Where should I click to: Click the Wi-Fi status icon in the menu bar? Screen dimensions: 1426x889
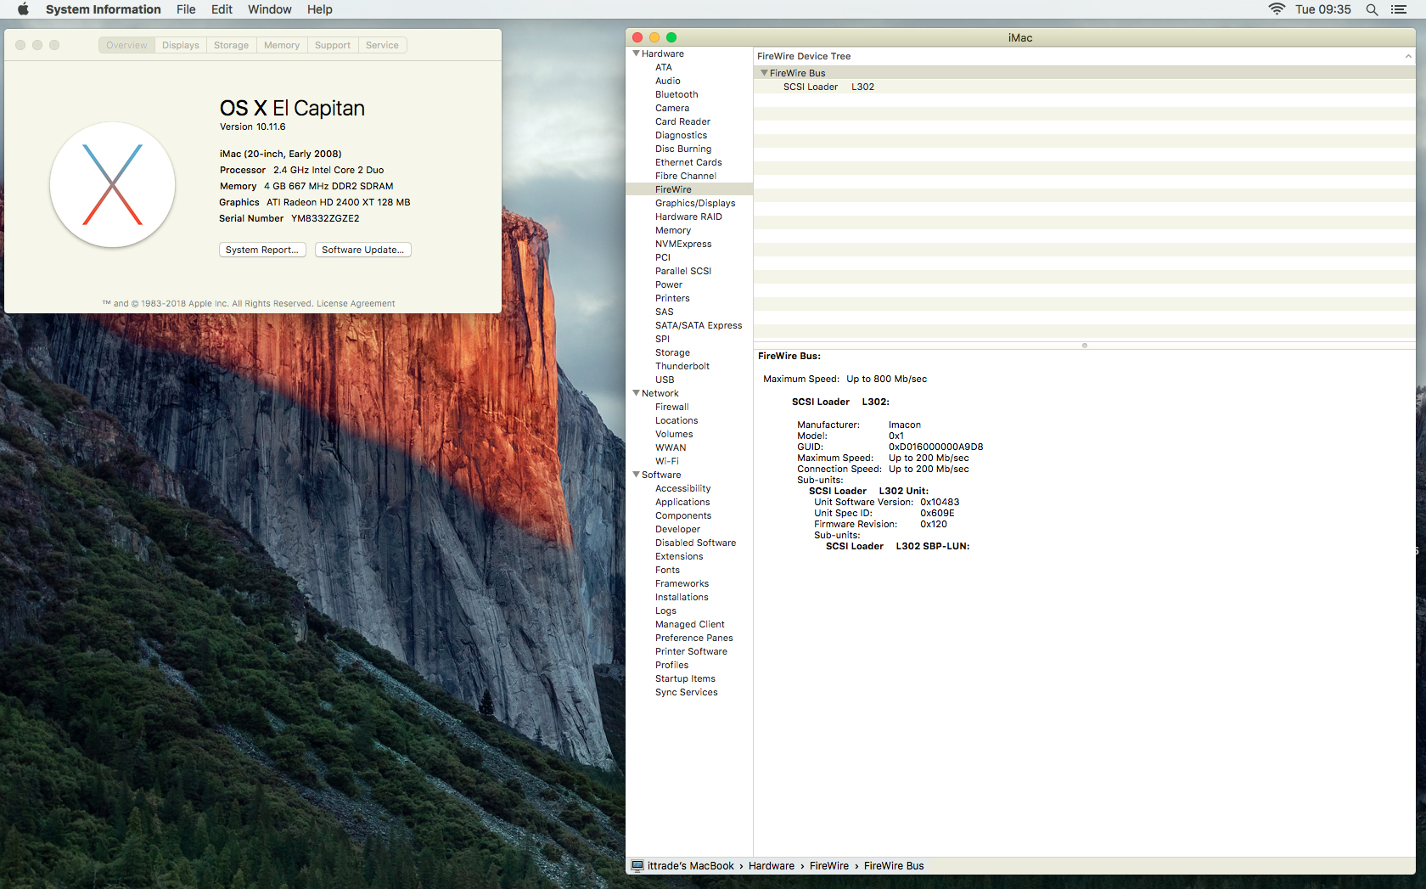pos(1277,9)
